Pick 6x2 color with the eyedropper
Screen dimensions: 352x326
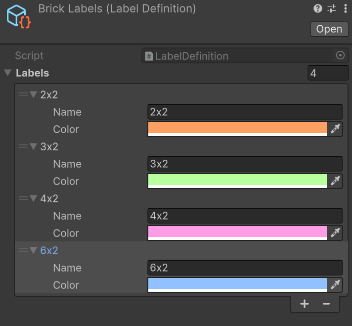[335, 285]
